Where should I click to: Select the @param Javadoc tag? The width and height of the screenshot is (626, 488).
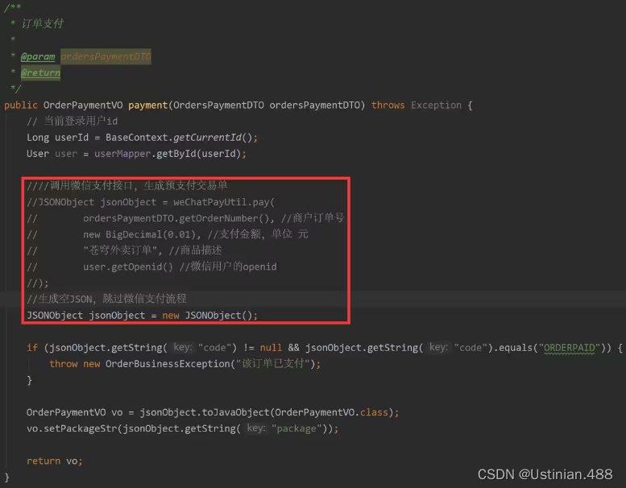tap(38, 56)
